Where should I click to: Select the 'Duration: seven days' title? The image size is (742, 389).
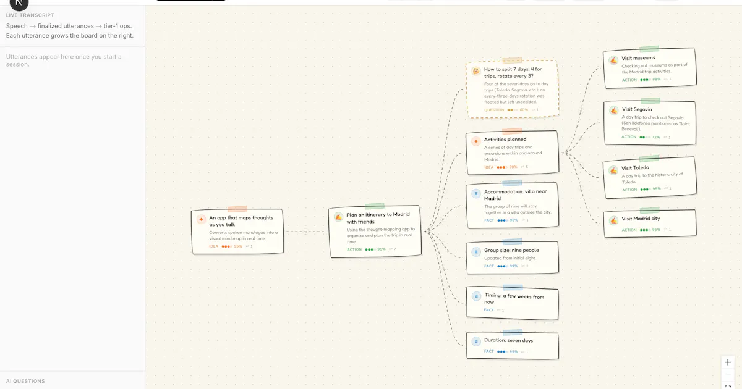pos(508,340)
